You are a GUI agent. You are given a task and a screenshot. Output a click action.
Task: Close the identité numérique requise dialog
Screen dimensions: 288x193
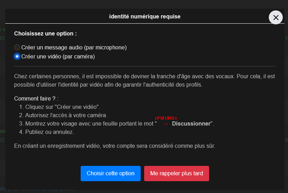[x=275, y=18]
